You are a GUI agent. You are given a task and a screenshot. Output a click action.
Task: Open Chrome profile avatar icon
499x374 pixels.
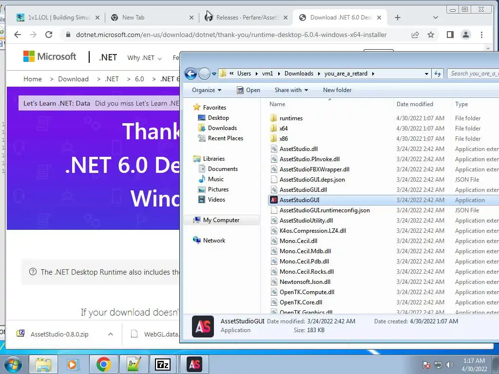click(x=465, y=35)
